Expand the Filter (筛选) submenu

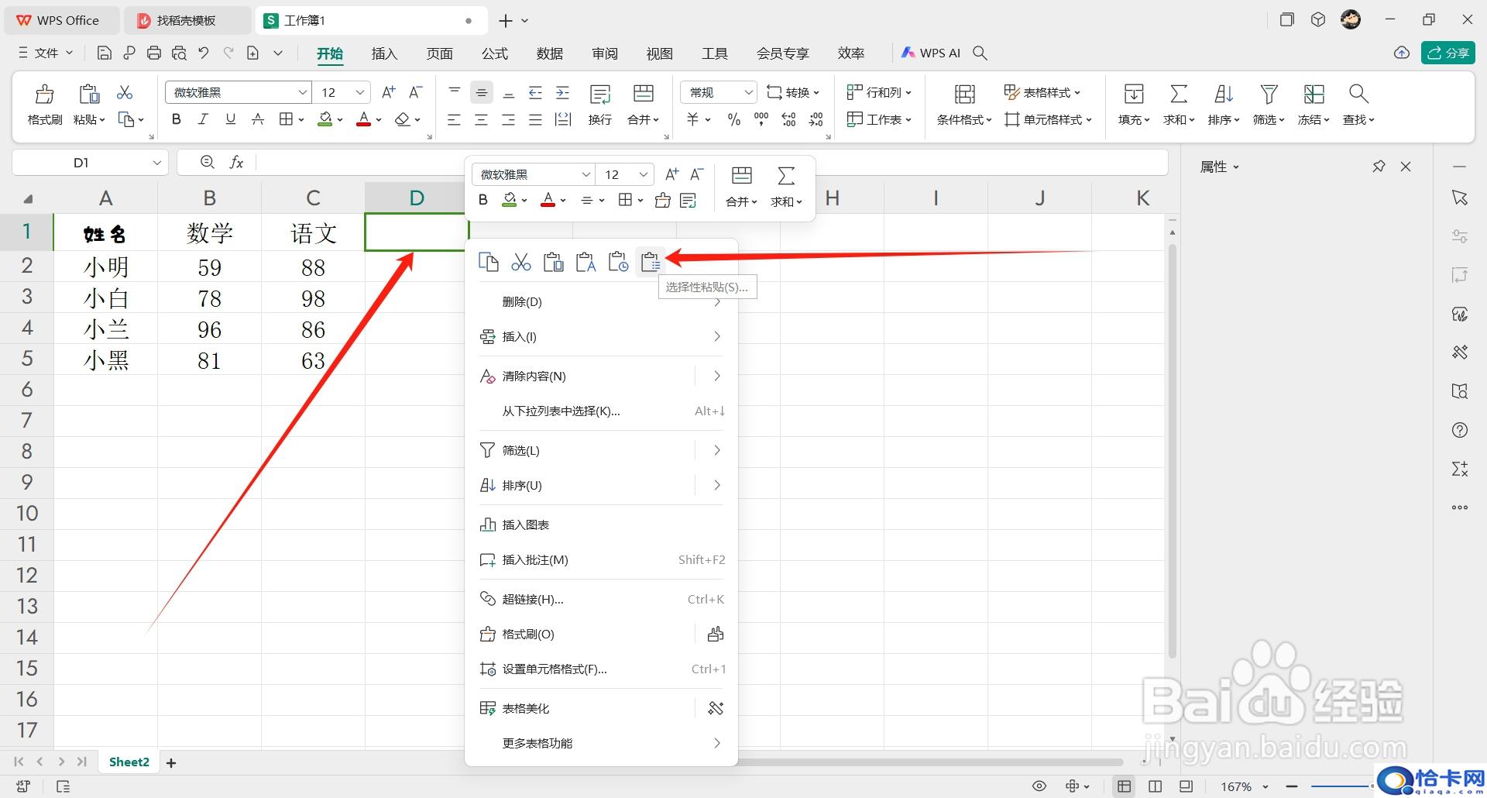(x=717, y=450)
